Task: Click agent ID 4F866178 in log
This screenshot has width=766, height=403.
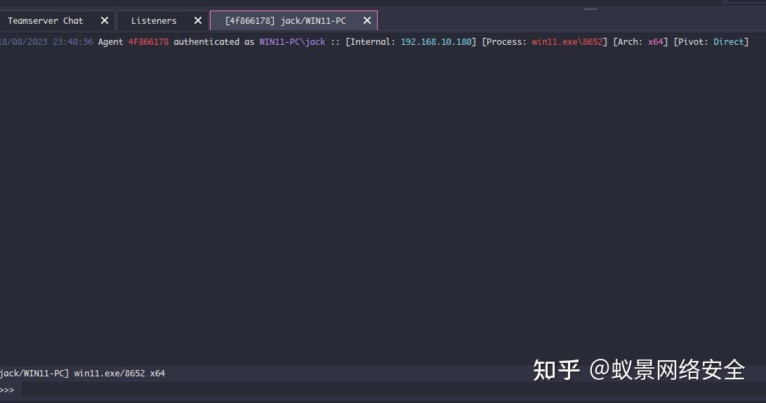Action: tap(149, 42)
